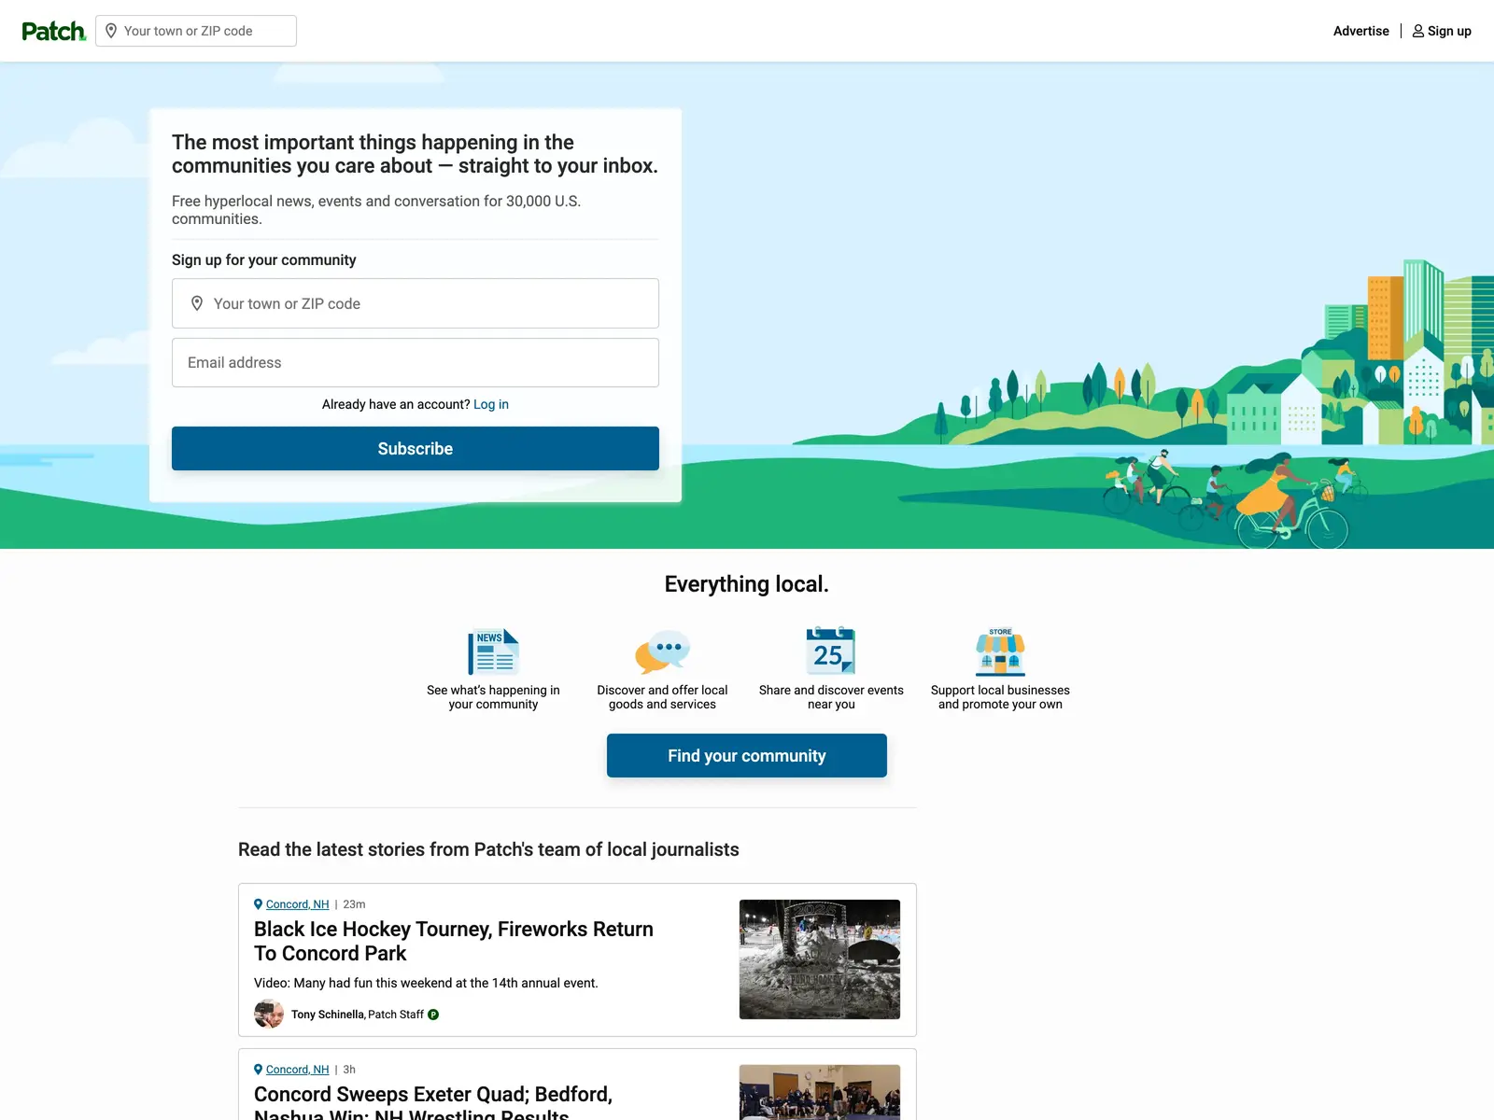Click the location pin beside Concord, NH 3h
This screenshot has width=1494, height=1120.
259,1070
